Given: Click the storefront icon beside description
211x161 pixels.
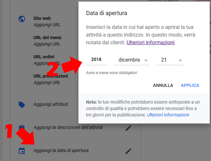Looking at the screenshot, I should 22,127.
